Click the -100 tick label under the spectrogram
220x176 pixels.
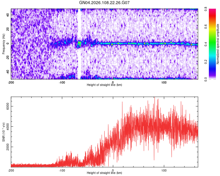pos(62,82)
